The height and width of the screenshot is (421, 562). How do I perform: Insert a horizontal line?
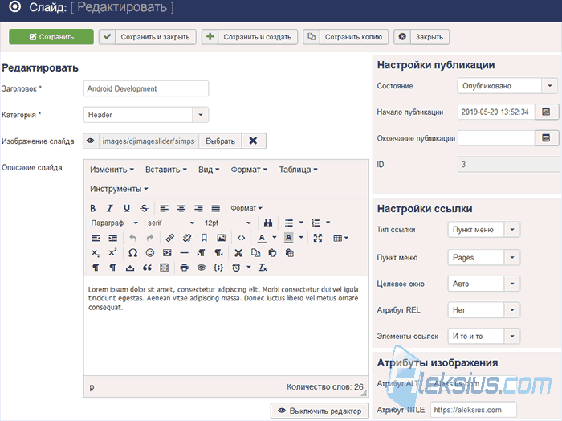pos(184,253)
